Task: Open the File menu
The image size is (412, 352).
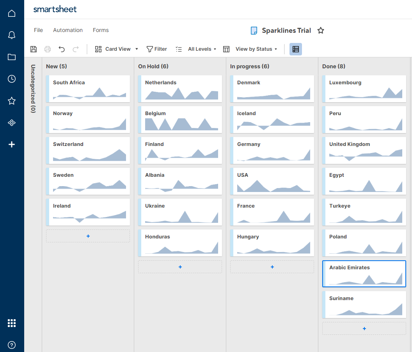Action: 38,30
